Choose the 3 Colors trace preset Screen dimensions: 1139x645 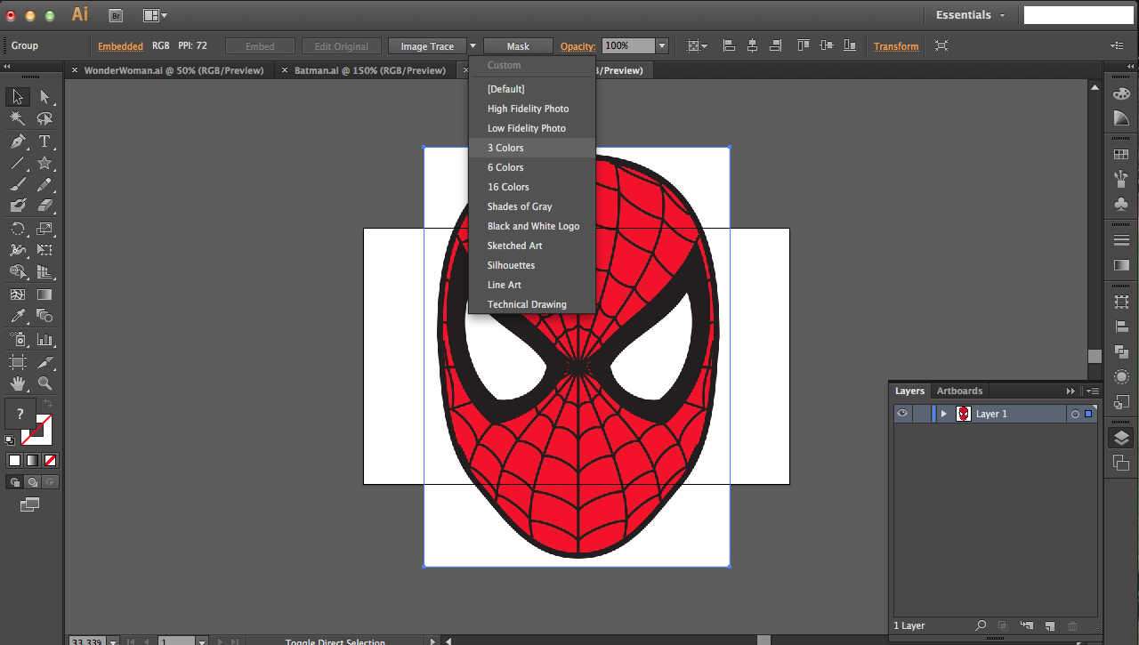coord(532,148)
